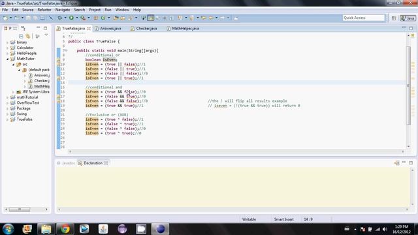The image size is (418, 235).
Task: Click the Open Perspective icon
Action: click(x=394, y=18)
